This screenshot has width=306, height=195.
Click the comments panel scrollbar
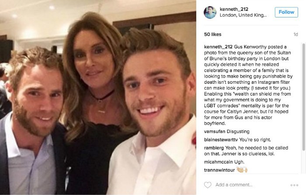click(303, 97)
